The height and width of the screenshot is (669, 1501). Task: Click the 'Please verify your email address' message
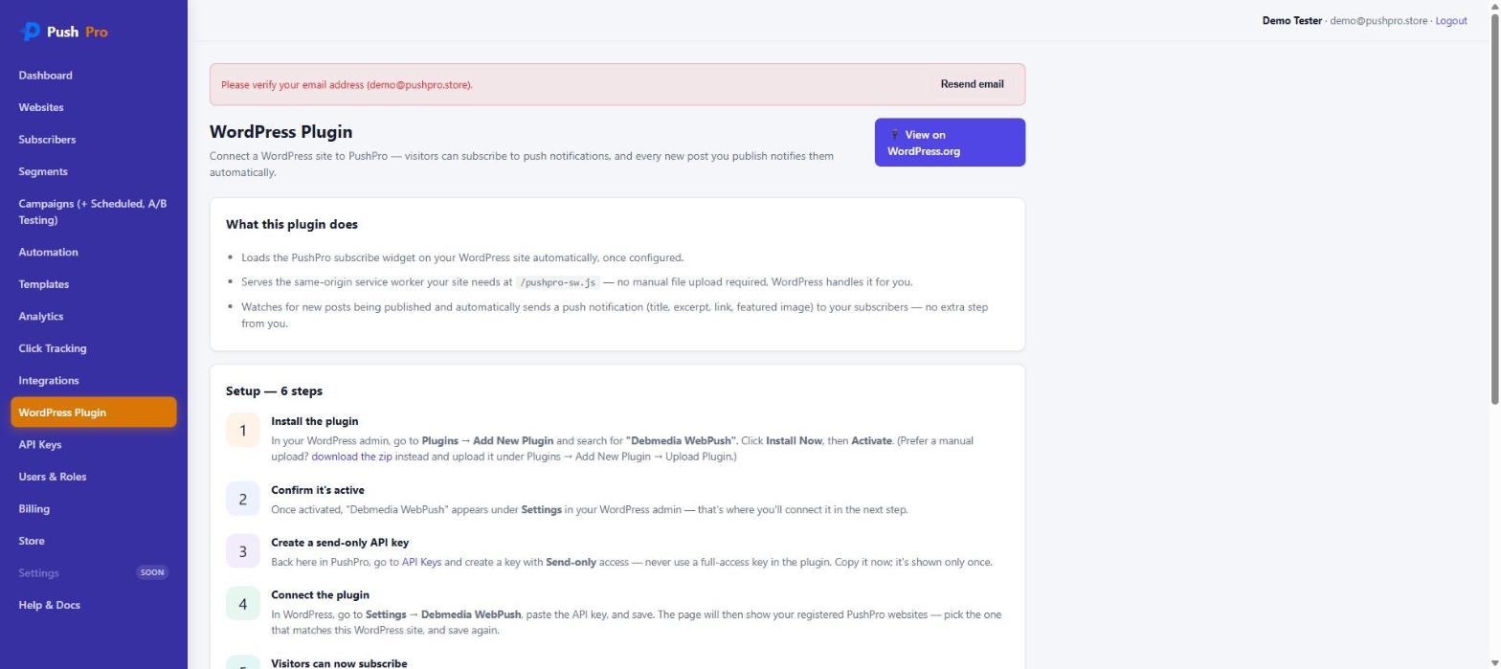(x=347, y=85)
